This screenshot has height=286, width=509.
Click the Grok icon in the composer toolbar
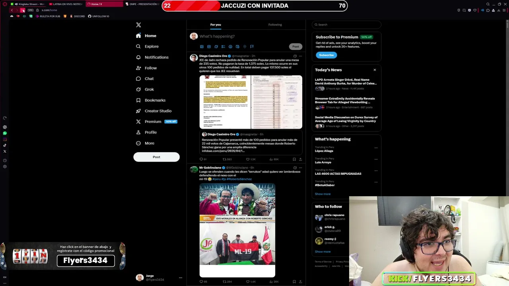tap(216, 46)
